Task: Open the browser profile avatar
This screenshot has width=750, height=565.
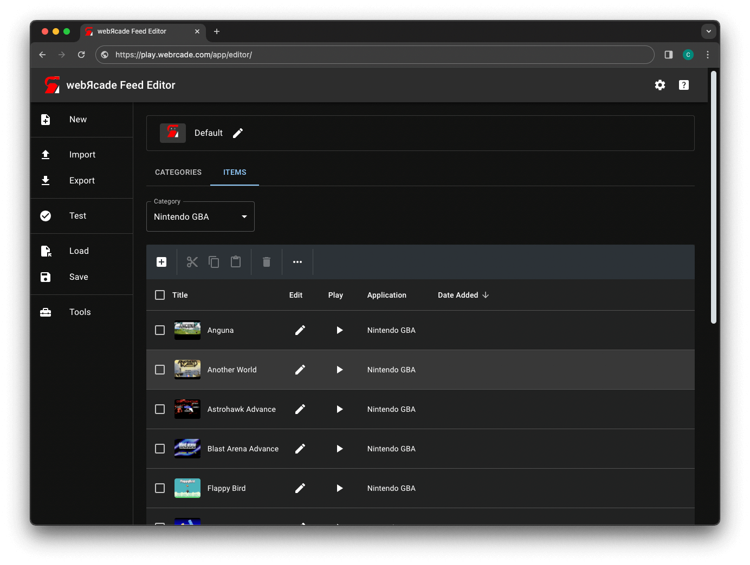Action: [688, 55]
